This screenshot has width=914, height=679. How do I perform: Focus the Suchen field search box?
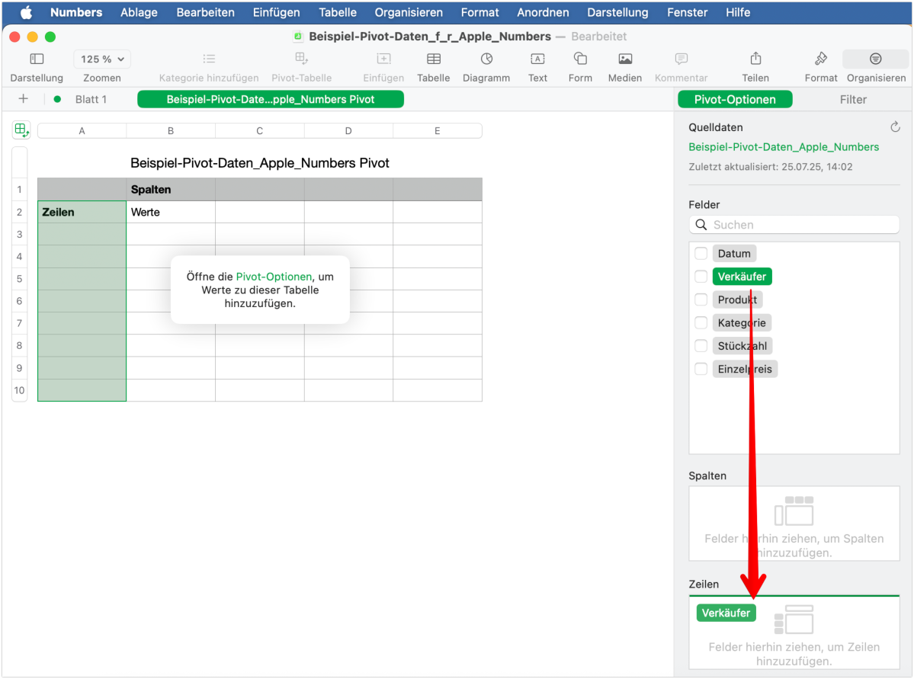[794, 224]
